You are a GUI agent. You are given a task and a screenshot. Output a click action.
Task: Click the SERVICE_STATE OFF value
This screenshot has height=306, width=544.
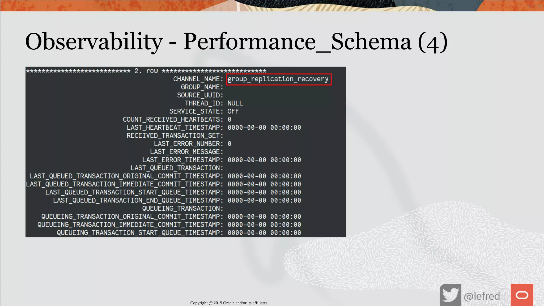233,111
